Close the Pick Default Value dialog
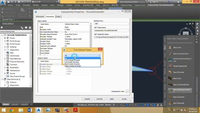Screen dimensions: 200x113 click(100, 49)
